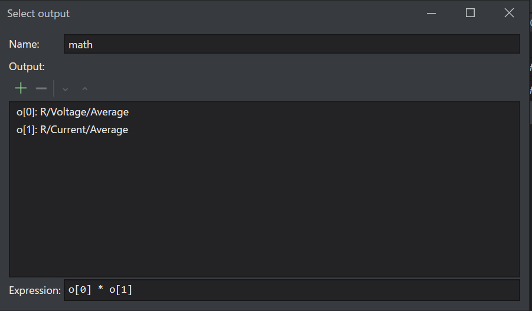Screen dimensions: 532x311
Task: Focus the Name field containing math
Action: pyautogui.click(x=292, y=44)
